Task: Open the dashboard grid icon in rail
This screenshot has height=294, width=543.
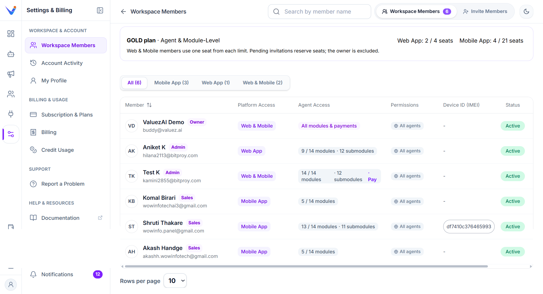Action: tap(11, 34)
